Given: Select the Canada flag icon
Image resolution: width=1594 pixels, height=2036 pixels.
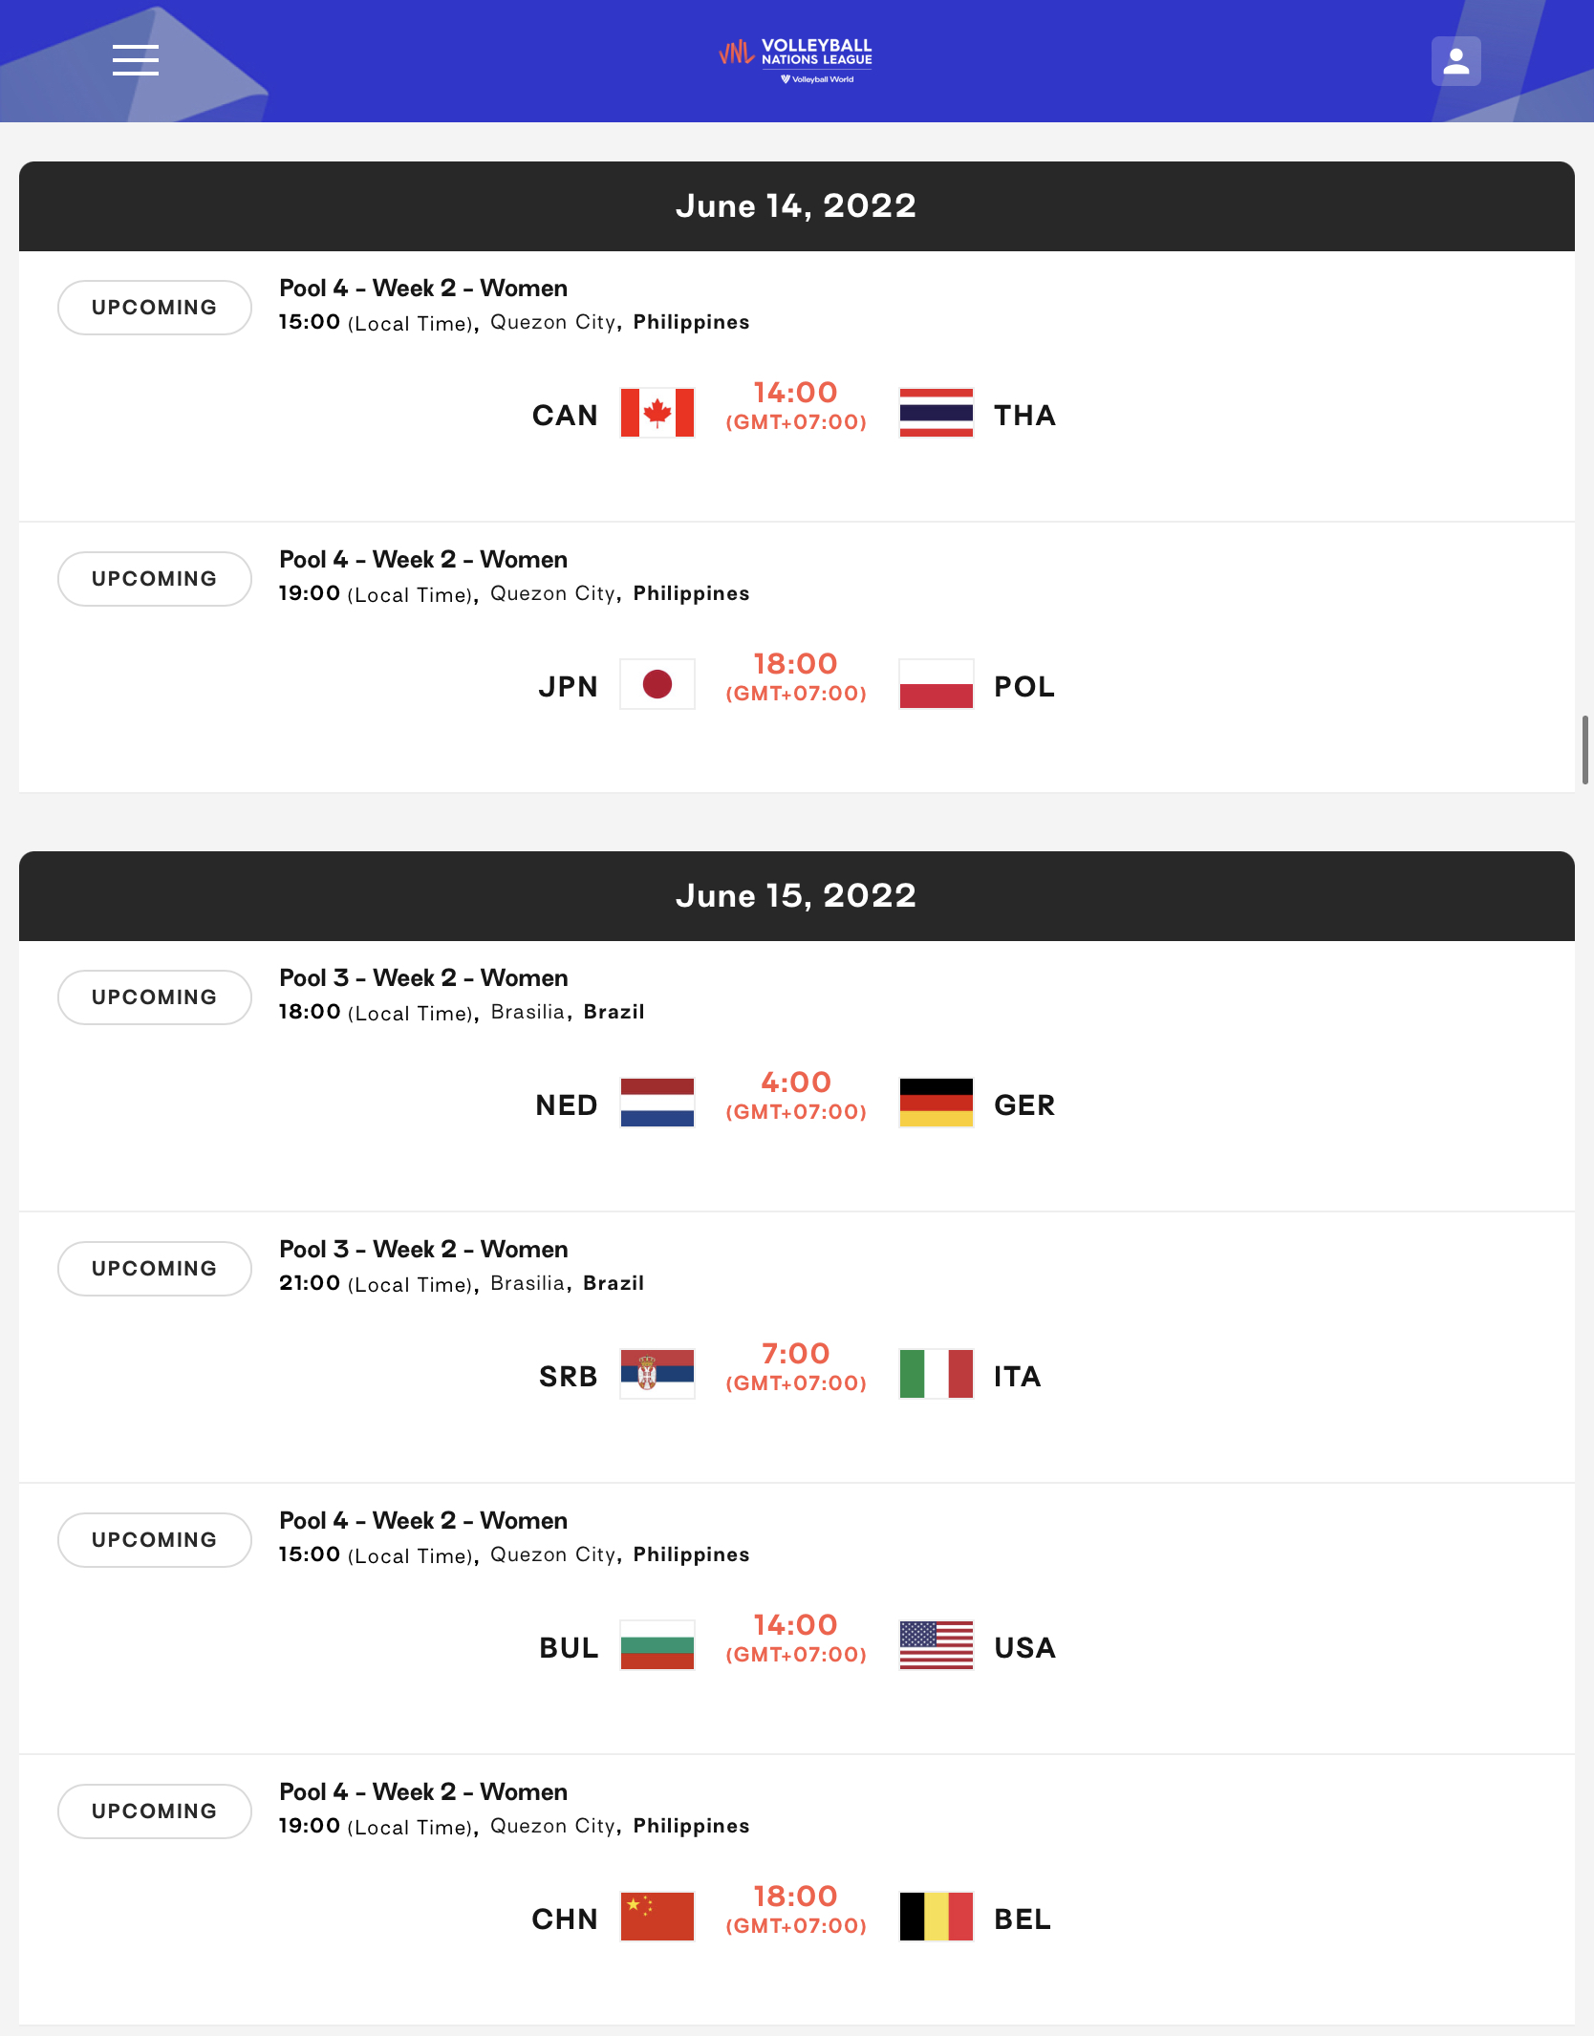Looking at the screenshot, I should 657,413.
